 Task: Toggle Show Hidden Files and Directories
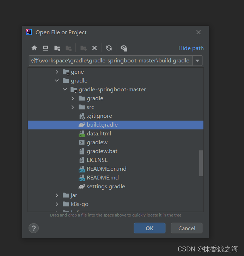pos(124,48)
